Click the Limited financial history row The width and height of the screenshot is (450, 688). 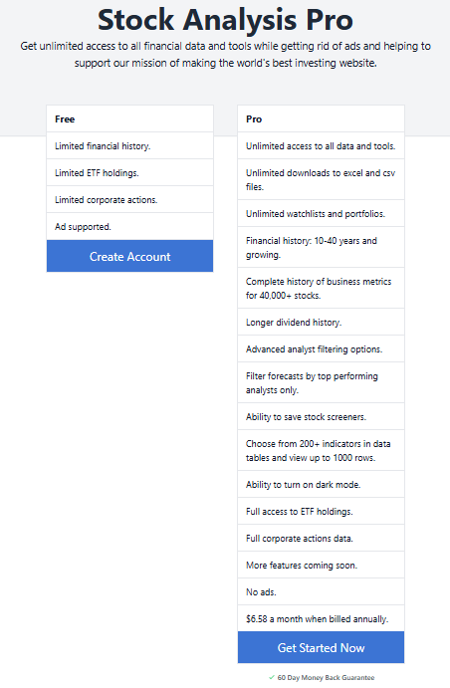pyautogui.click(x=129, y=145)
